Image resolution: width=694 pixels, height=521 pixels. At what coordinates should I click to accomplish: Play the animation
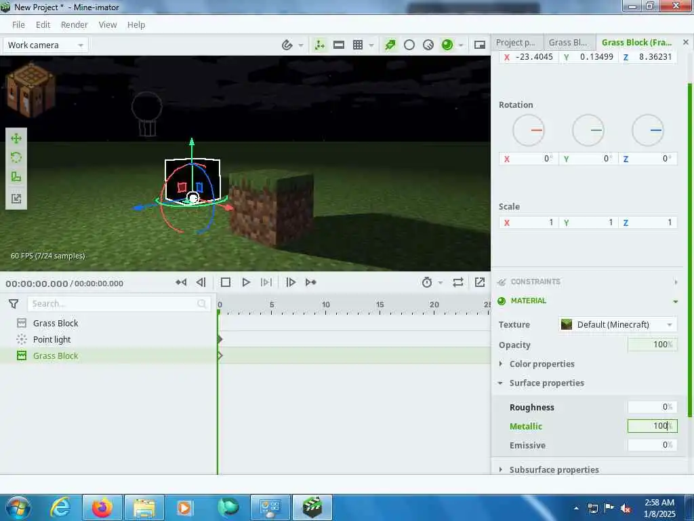click(246, 282)
